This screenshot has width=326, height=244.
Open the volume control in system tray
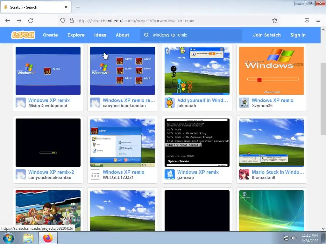pyautogui.click(x=294, y=238)
